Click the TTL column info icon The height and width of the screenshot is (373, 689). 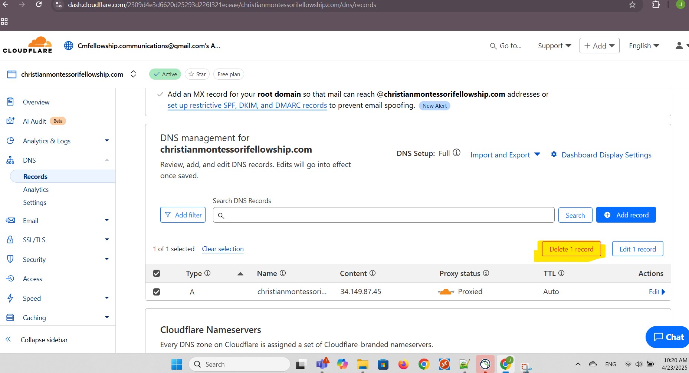coord(561,273)
